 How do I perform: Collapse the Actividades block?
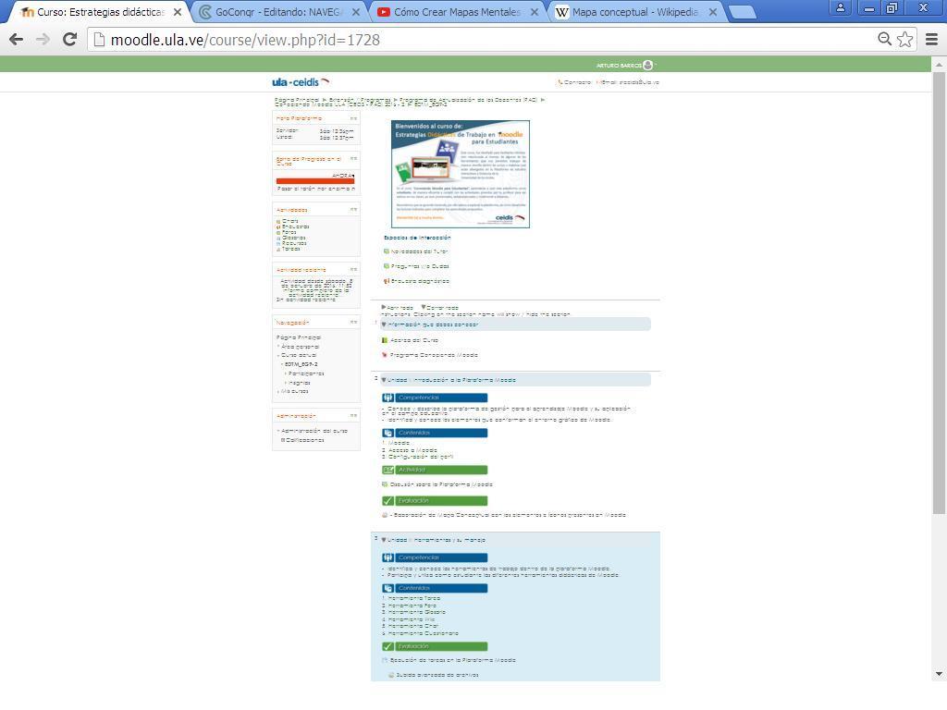353,210
